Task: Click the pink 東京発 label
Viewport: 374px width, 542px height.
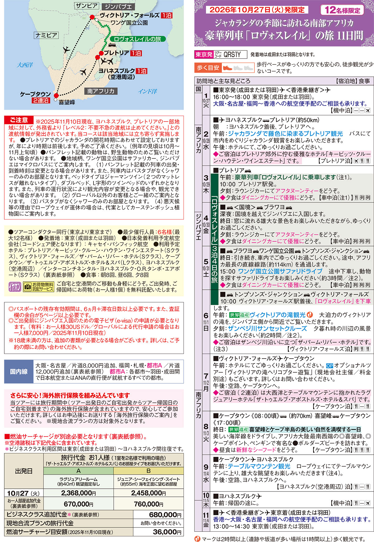Action: pyautogui.click(x=204, y=55)
